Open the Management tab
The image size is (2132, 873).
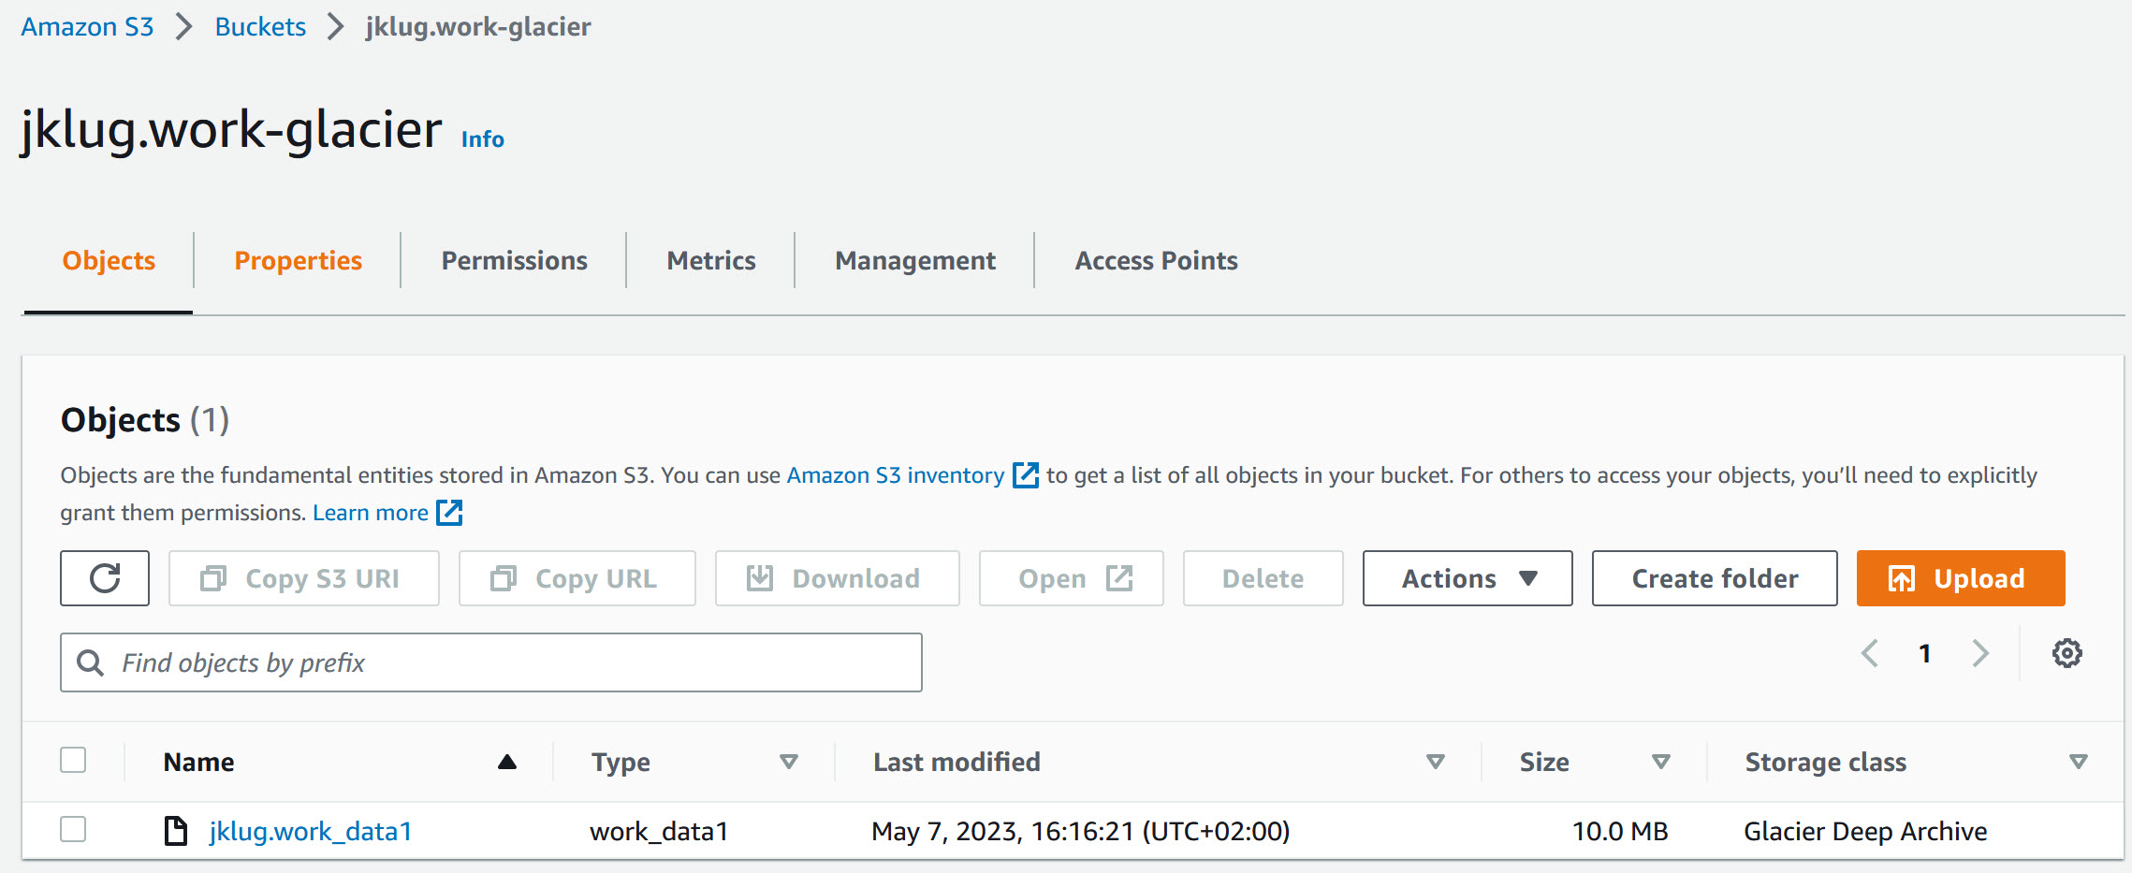pos(914,261)
